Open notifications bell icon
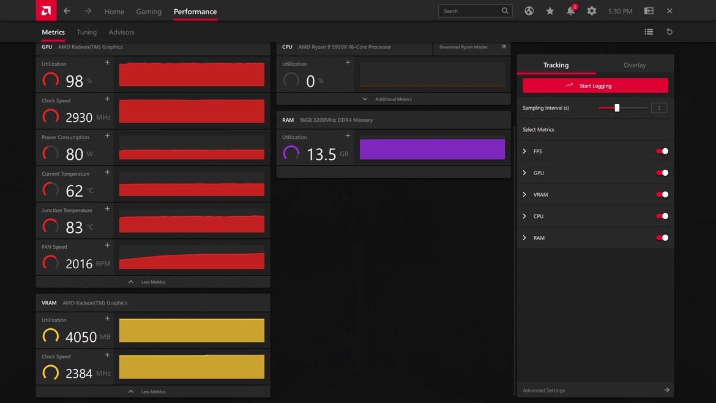Image resolution: width=716 pixels, height=403 pixels. [x=571, y=10]
